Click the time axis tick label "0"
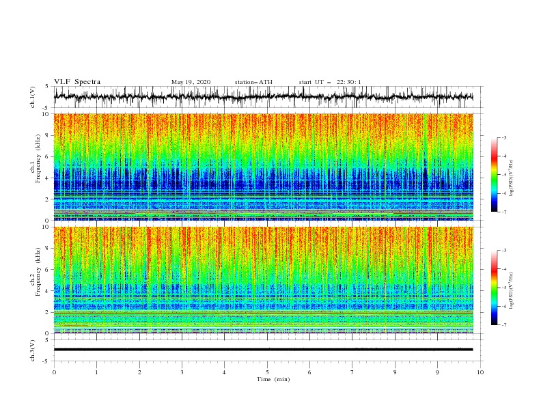 click(x=54, y=372)
